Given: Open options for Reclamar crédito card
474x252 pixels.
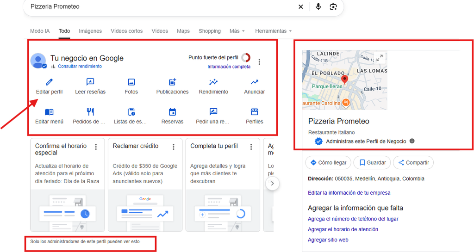Looking at the screenshot, I should pyautogui.click(x=174, y=147).
